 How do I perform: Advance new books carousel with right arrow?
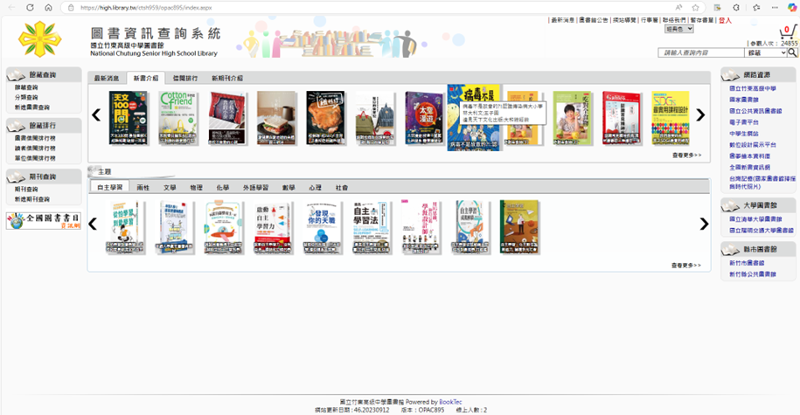coord(699,115)
